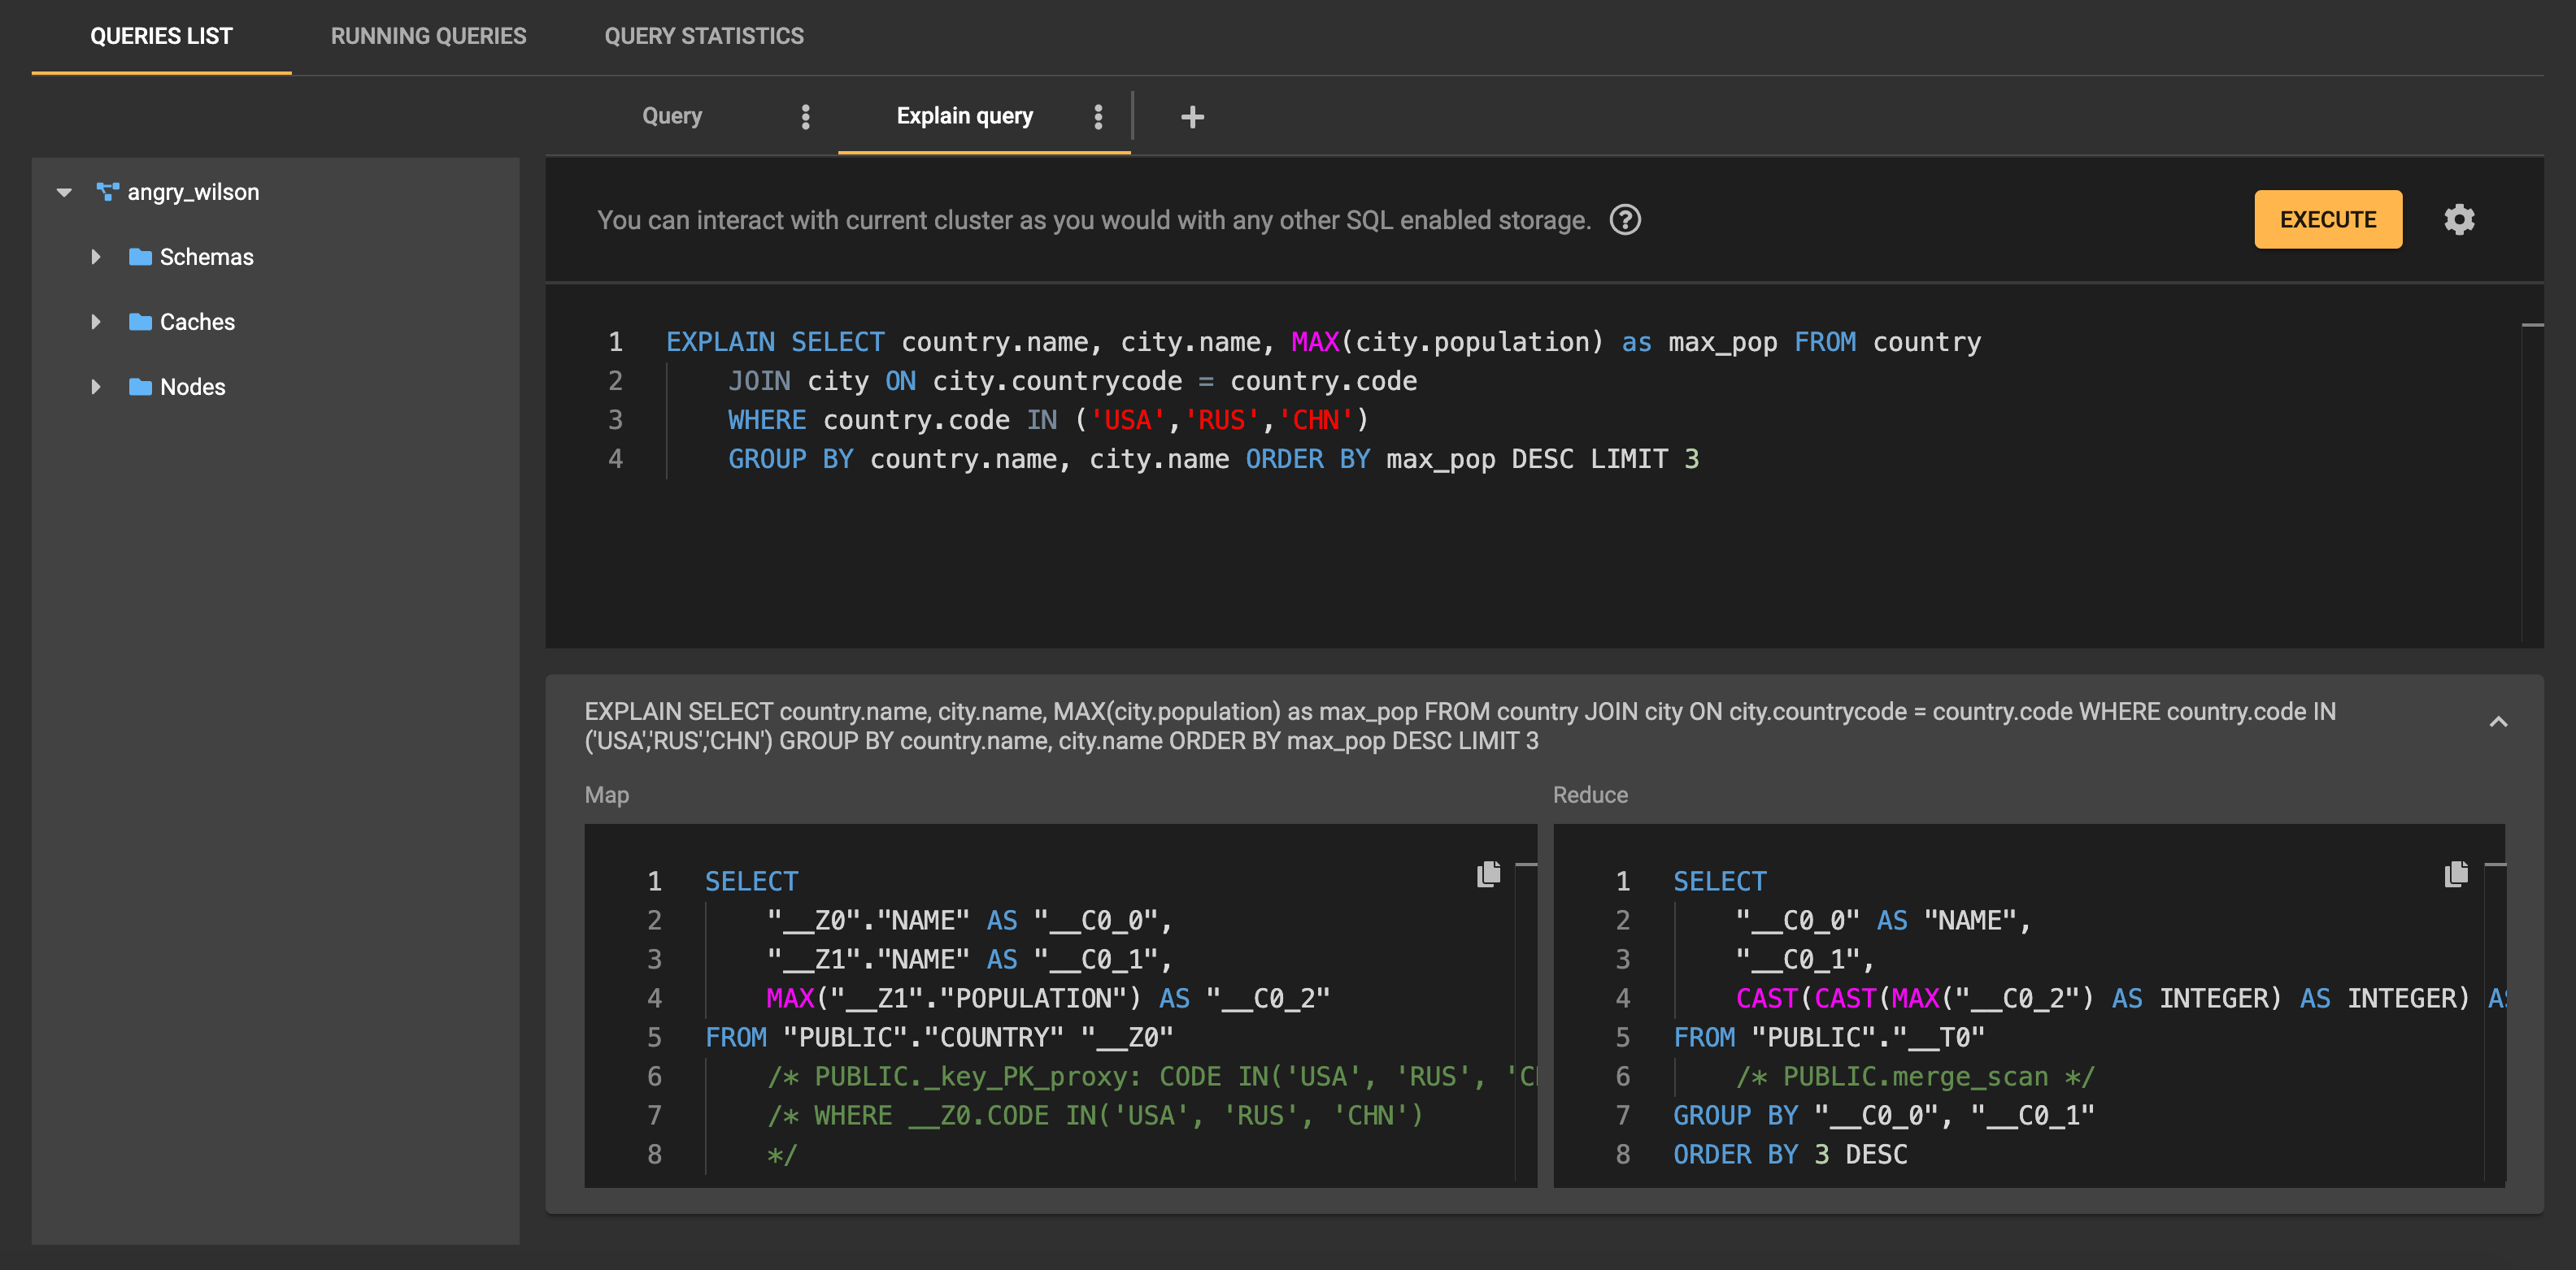Click the help circle icon next to description
The height and width of the screenshot is (1270, 2576).
(x=1623, y=219)
